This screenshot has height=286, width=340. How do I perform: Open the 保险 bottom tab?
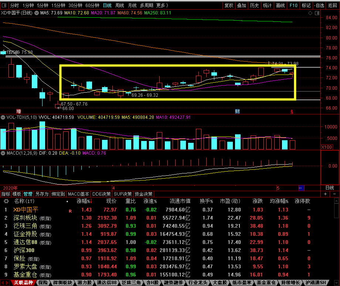click(x=43, y=283)
